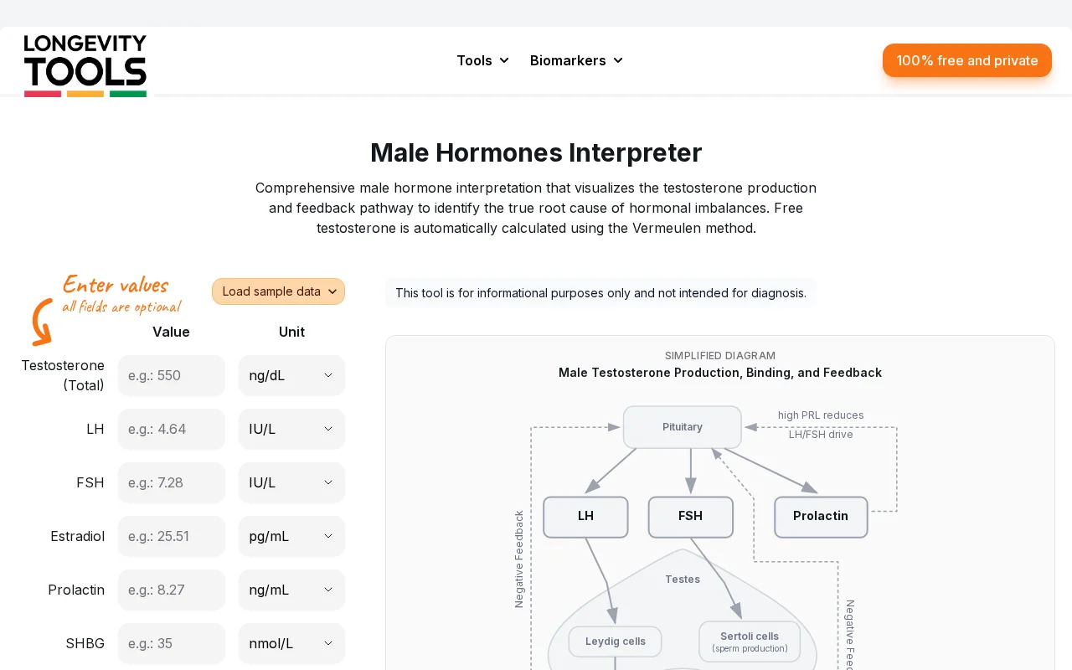Click the LH value input field
The height and width of the screenshot is (670, 1072).
172,429
